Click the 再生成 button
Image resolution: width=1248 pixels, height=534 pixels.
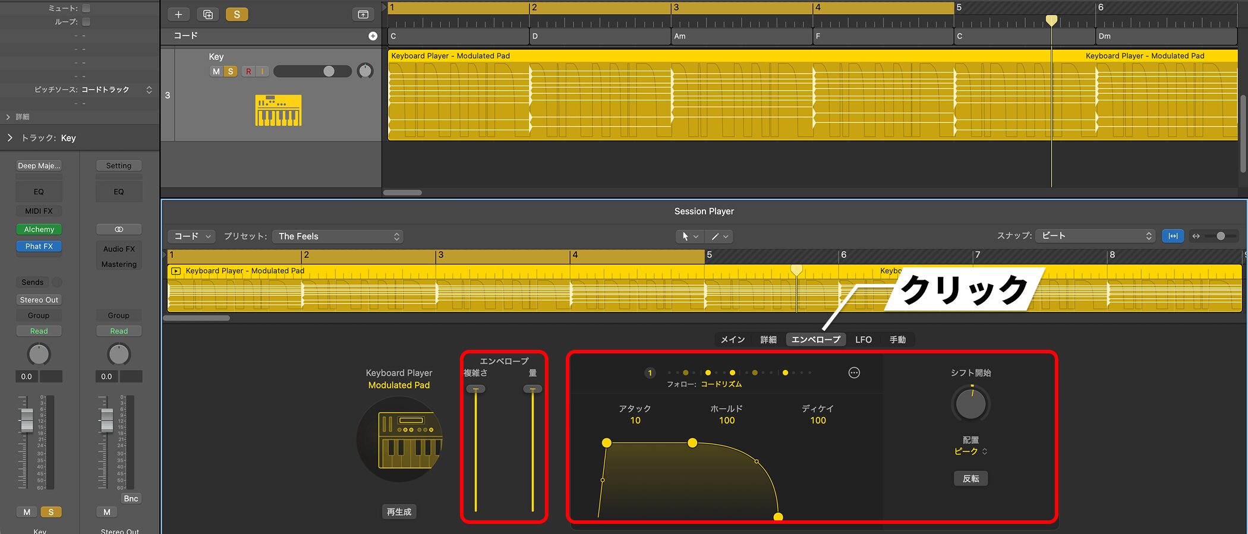point(399,512)
